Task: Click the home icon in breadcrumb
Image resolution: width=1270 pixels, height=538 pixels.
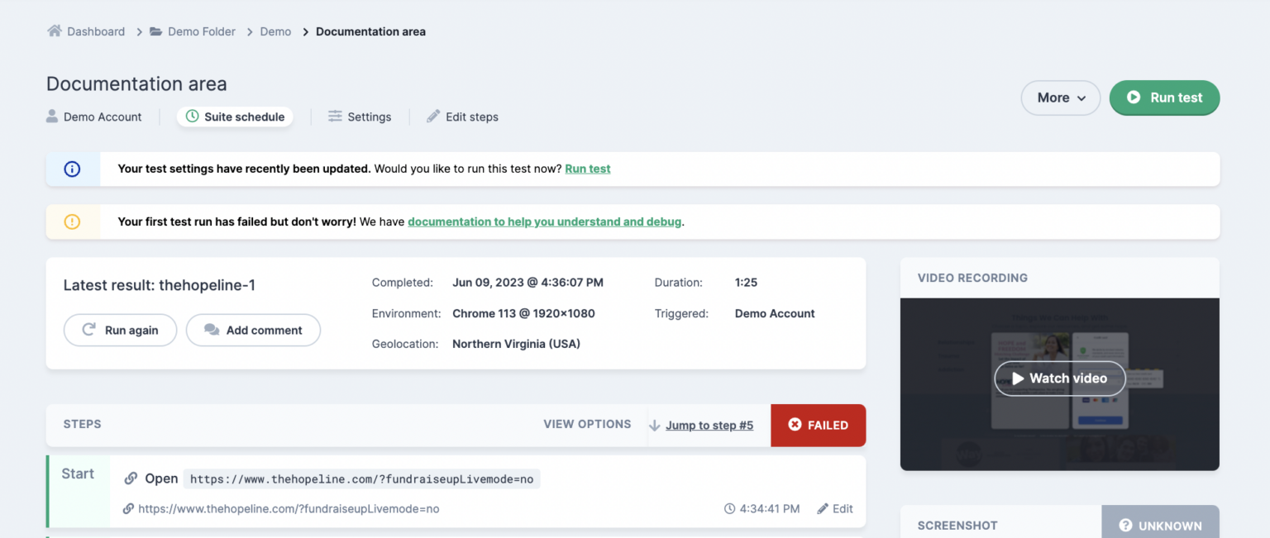Action: coord(54,31)
